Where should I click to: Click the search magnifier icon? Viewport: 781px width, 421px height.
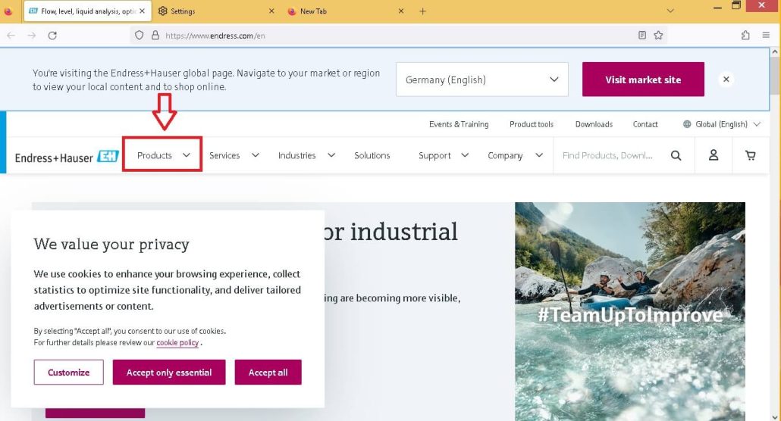coord(676,155)
